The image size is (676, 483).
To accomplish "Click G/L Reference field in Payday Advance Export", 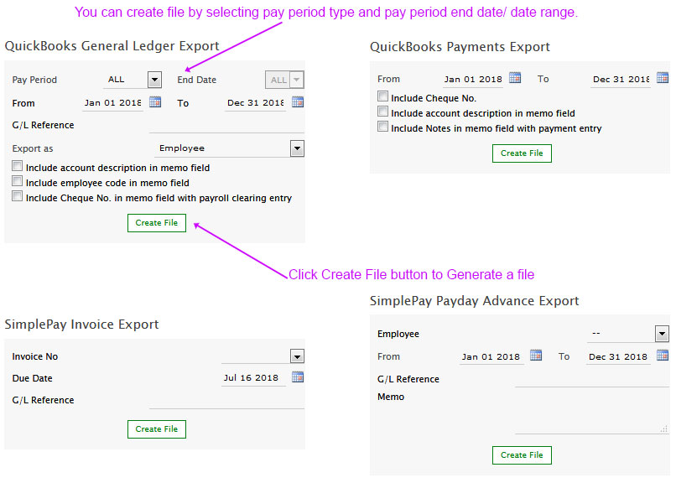I will click(x=592, y=379).
